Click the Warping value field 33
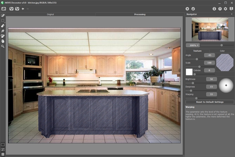 click(x=211, y=94)
